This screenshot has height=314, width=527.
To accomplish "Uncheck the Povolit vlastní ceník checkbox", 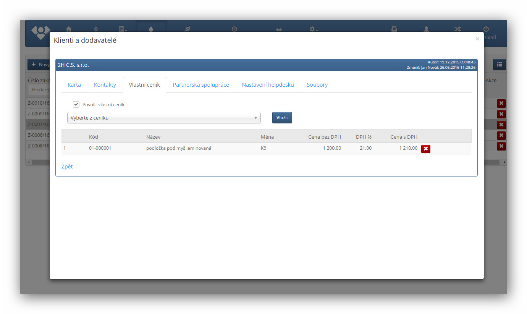I will pyautogui.click(x=76, y=105).
